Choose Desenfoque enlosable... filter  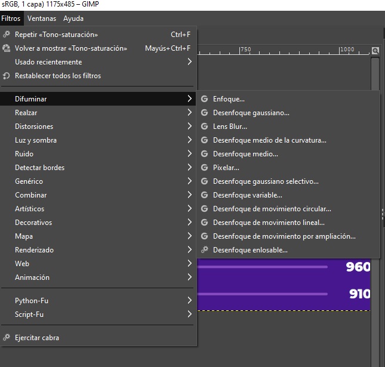[288, 250]
